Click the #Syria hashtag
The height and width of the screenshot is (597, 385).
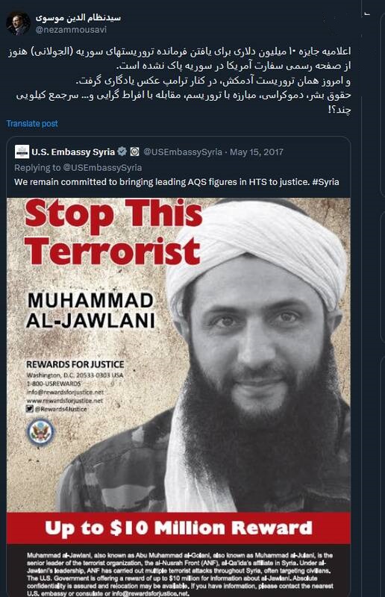325,181
